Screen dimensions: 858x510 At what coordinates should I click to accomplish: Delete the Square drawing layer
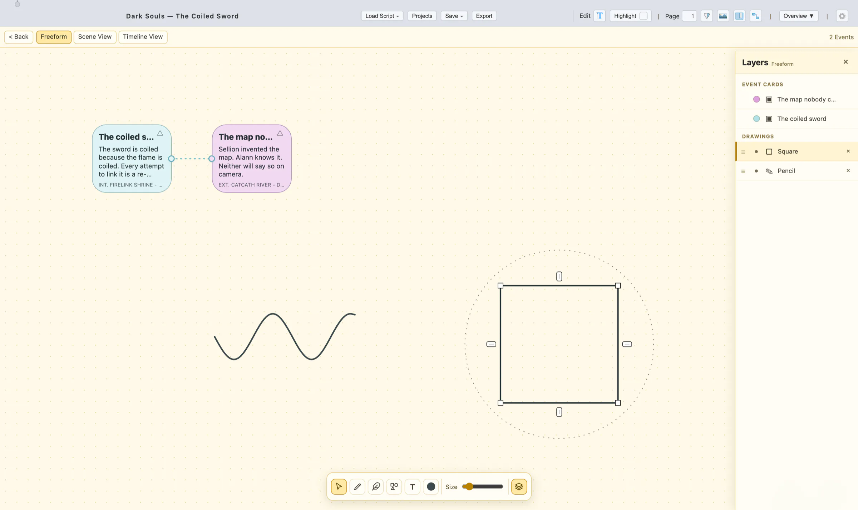pos(848,151)
